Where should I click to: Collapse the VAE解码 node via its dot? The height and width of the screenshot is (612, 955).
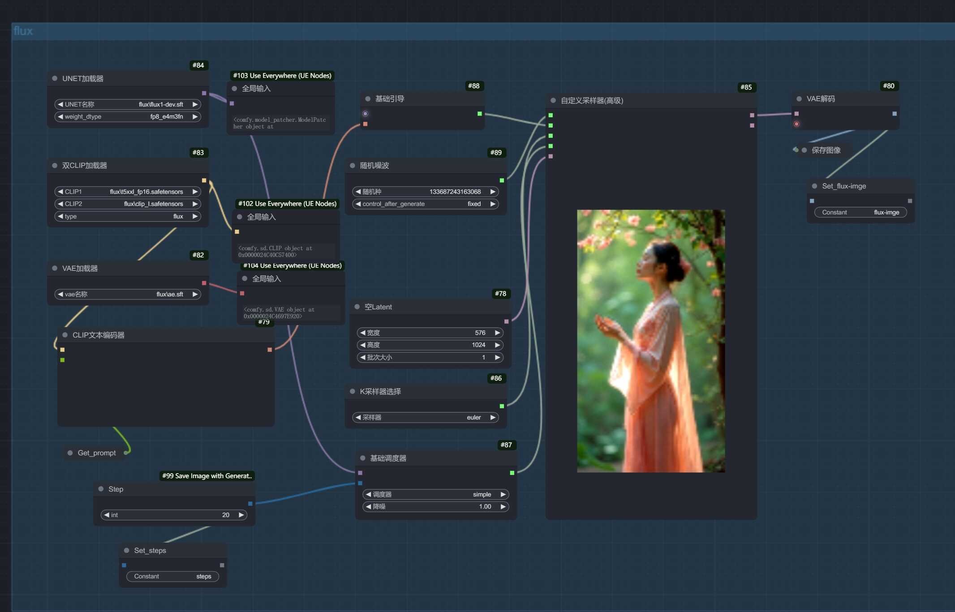point(799,99)
